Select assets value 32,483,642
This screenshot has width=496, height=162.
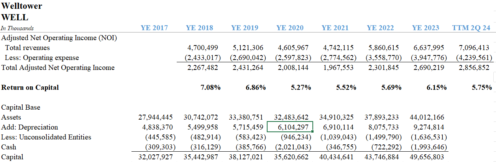(292, 117)
